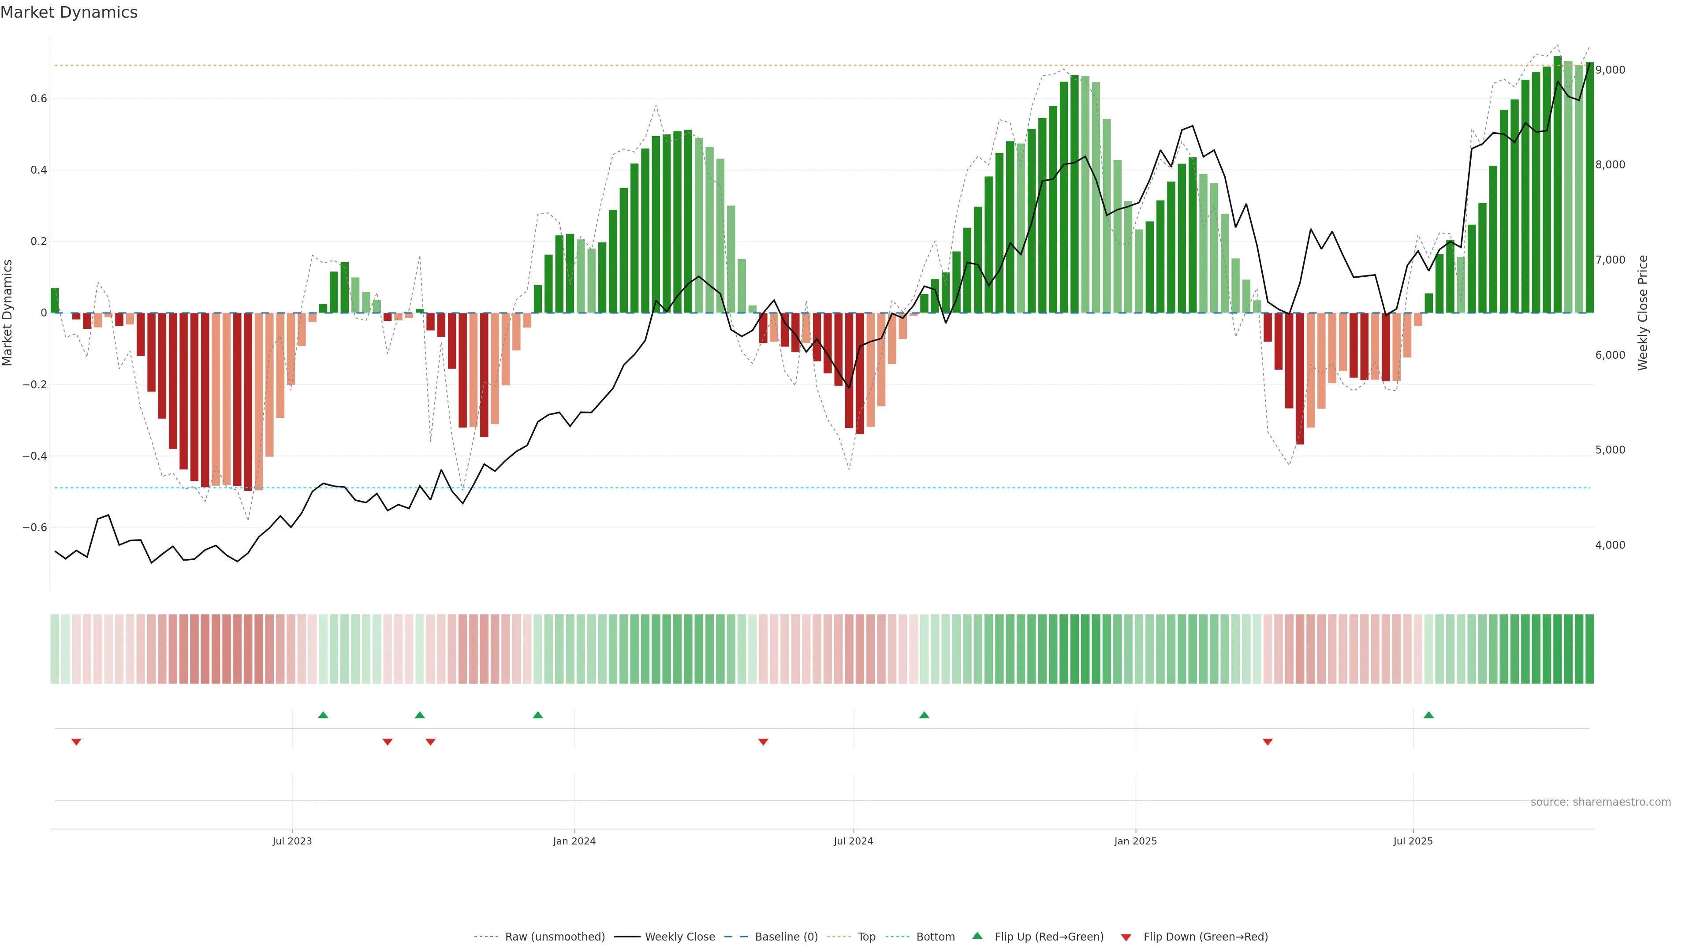Toggle the Weekly Close legend entry

pos(679,937)
